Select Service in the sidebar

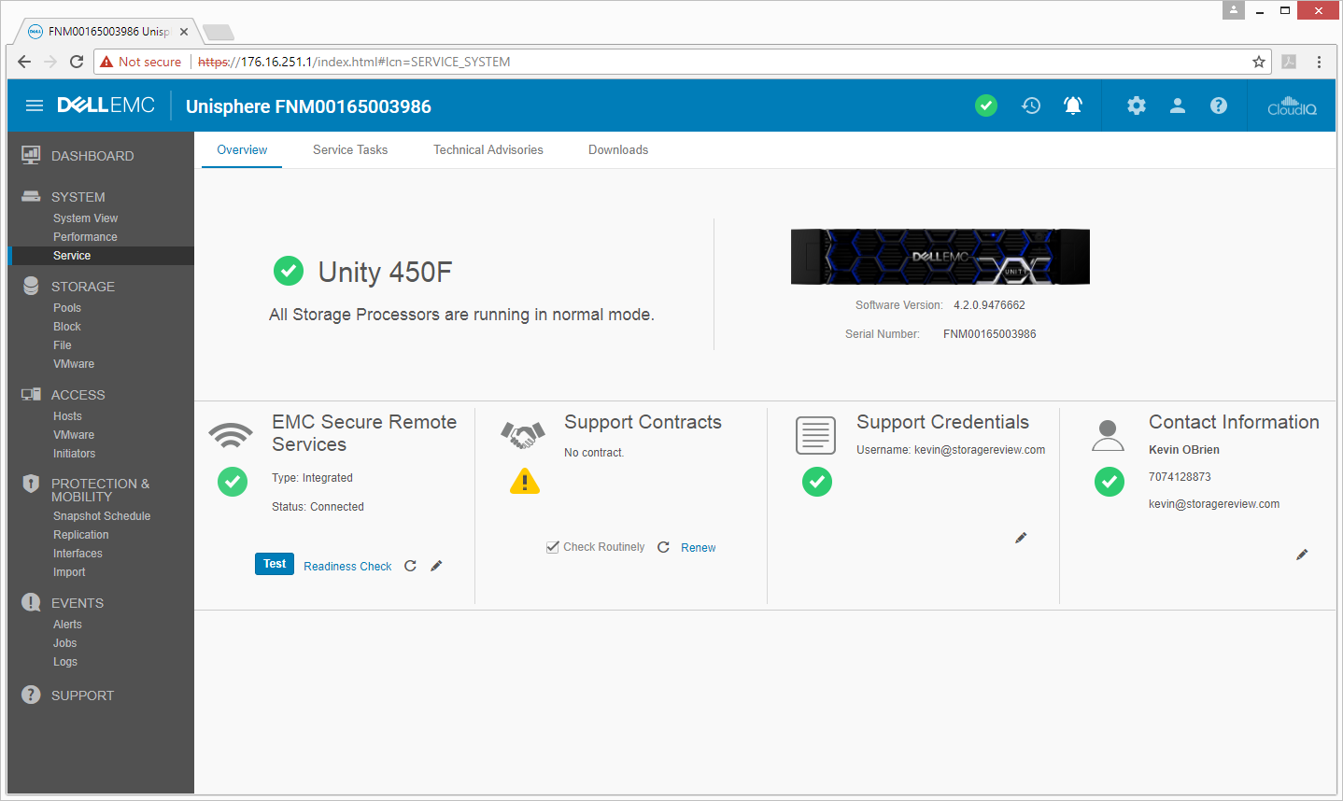(101, 256)
